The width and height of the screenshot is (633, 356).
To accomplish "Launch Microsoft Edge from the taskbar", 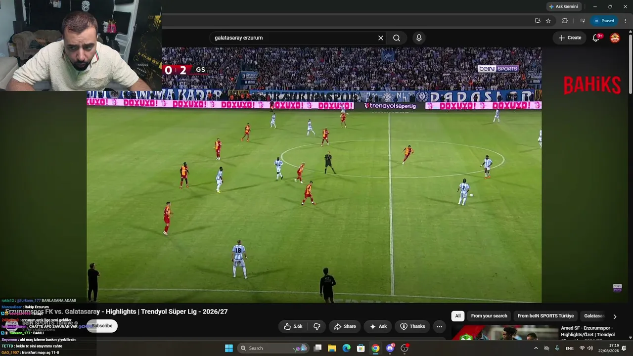I will [347, 348].
